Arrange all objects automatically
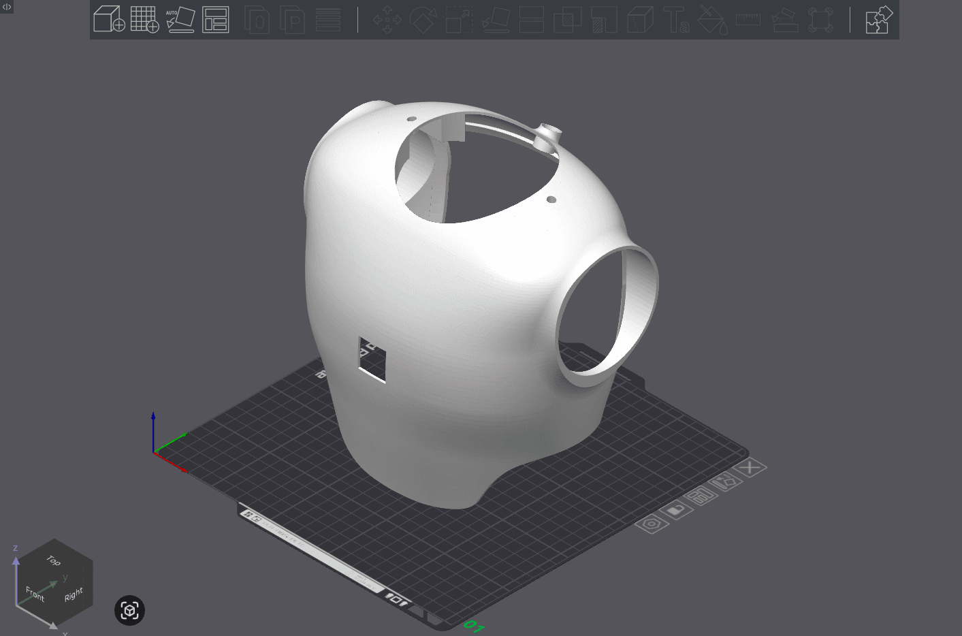Screen dimensions: 962x636 216,20
